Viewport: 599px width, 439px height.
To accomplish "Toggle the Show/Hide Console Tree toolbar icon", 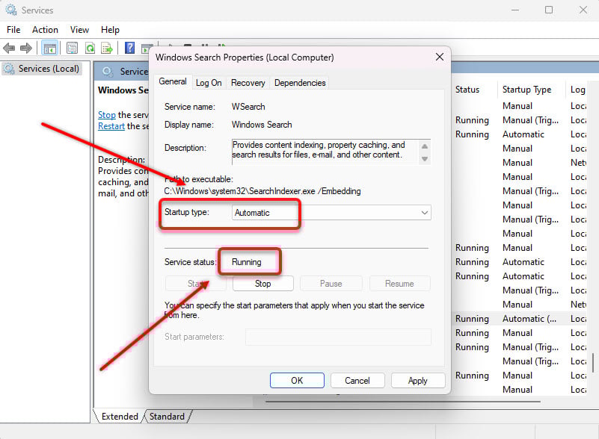I will coord(50,48).
